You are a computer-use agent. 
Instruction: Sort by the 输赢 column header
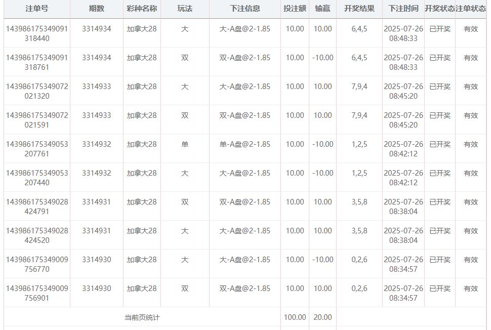(322, 9)
